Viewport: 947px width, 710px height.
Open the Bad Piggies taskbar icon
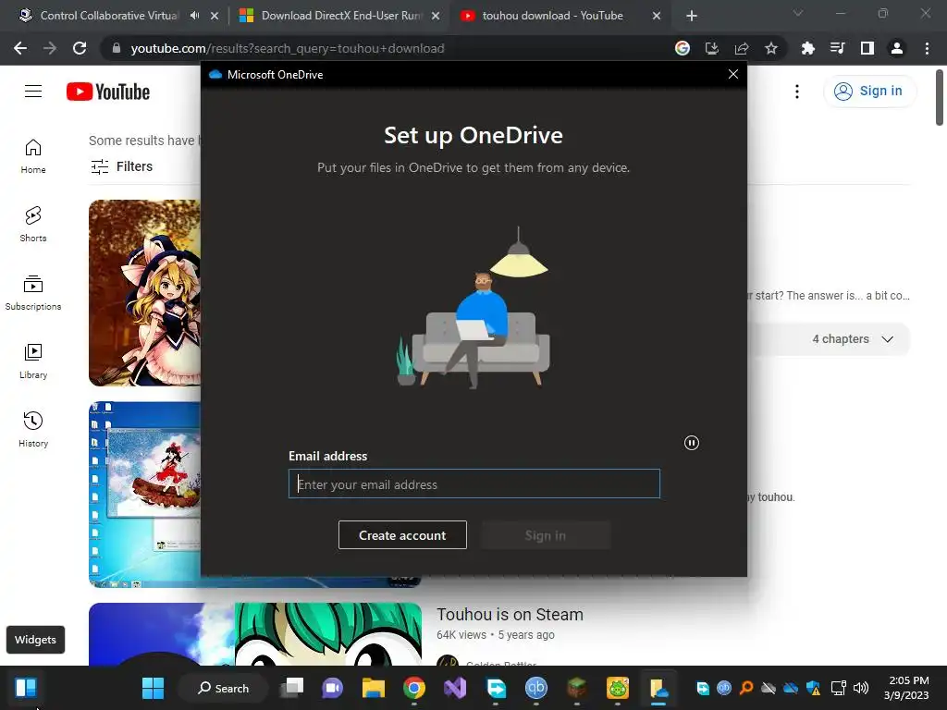tap(618, 688)
